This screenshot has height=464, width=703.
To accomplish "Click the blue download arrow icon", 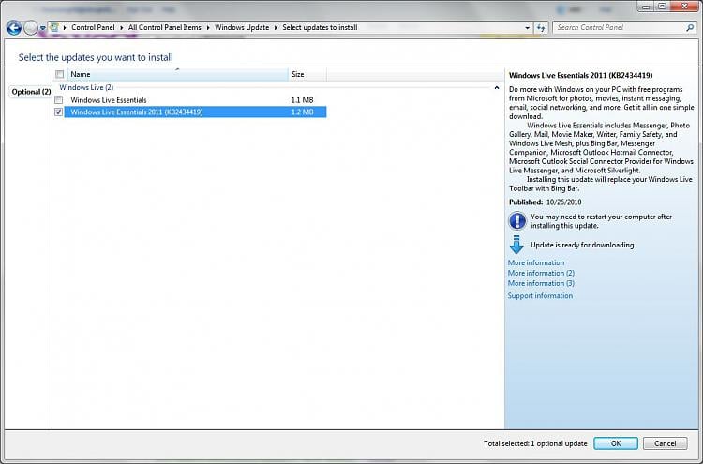I will tap(516, 245).
